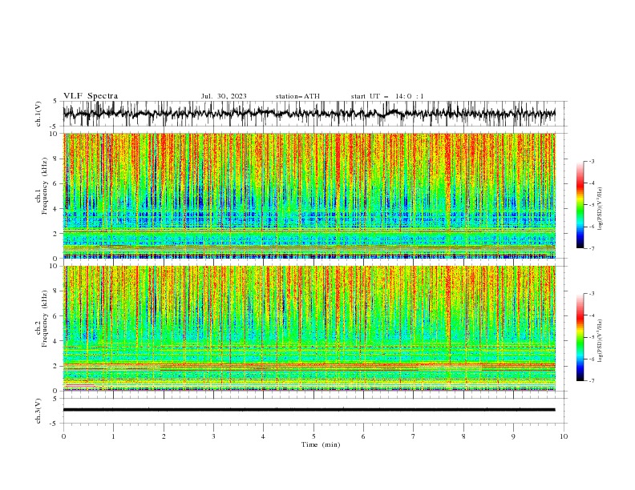Click the "8" tick on the time axis

point(463,436)
